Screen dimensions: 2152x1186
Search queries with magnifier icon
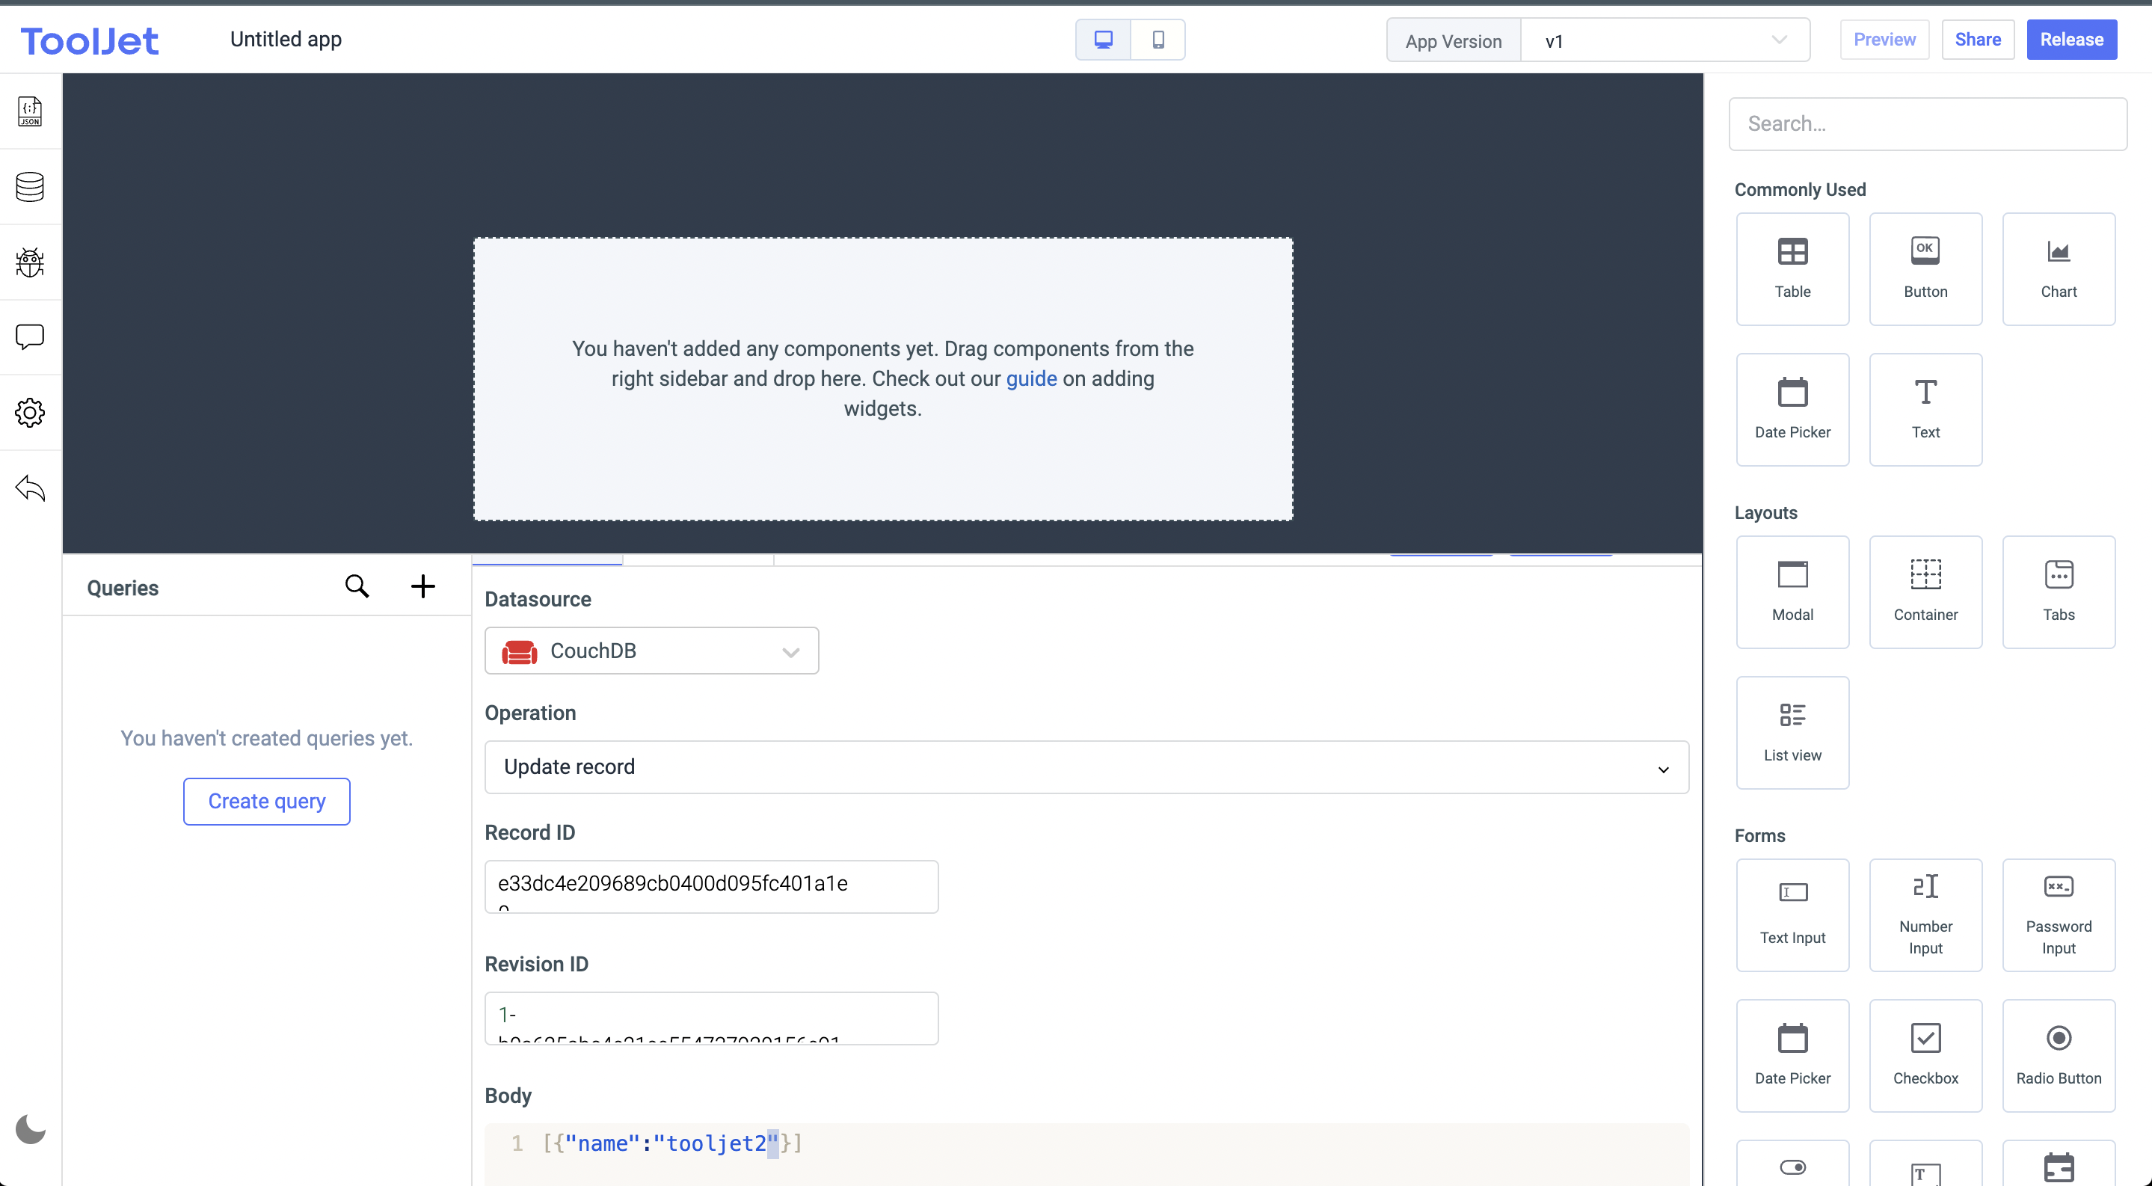357,586
